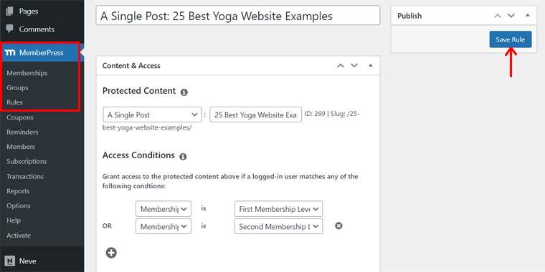545x272 pixels.
Task: Click the Save Rule button
Action: (511, 39)
